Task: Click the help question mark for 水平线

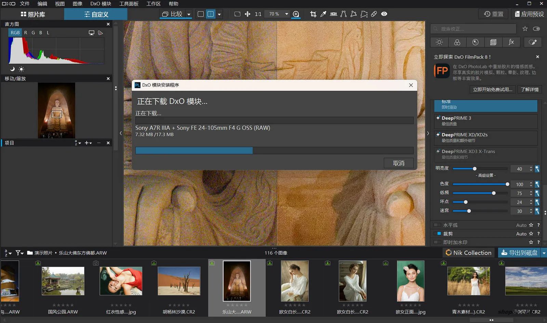Action: click(538, 225)
